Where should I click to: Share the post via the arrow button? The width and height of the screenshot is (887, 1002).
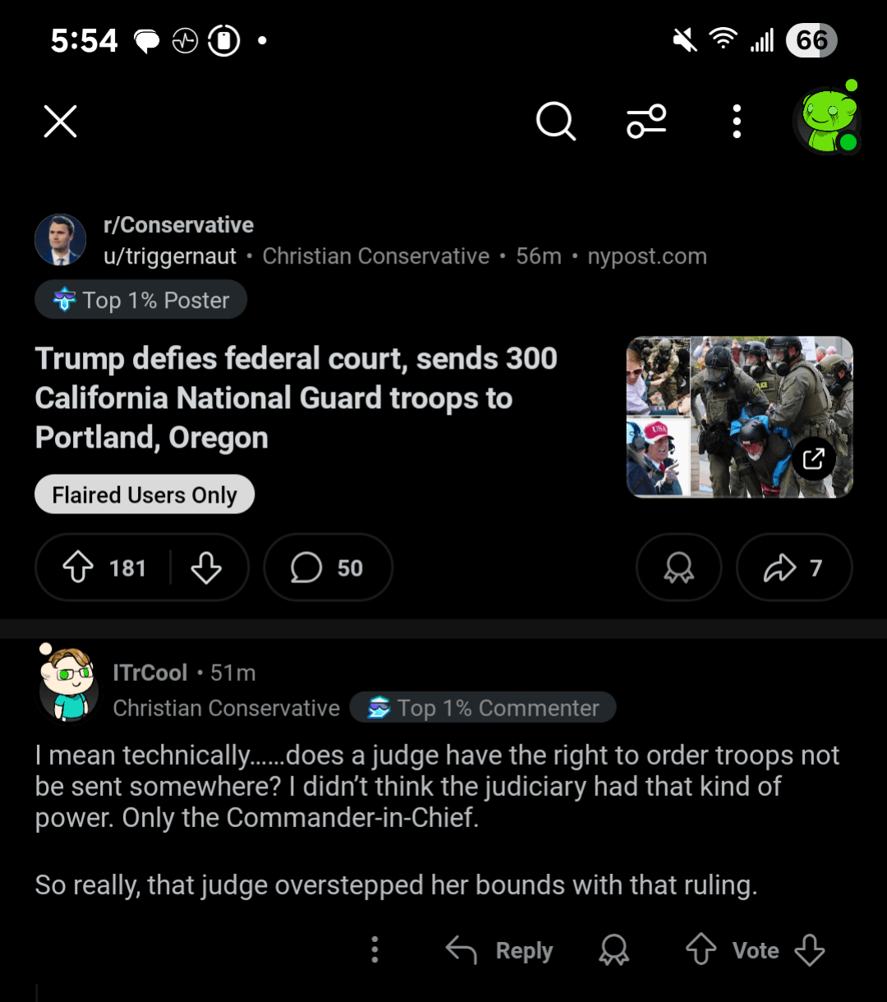point(793,568)
